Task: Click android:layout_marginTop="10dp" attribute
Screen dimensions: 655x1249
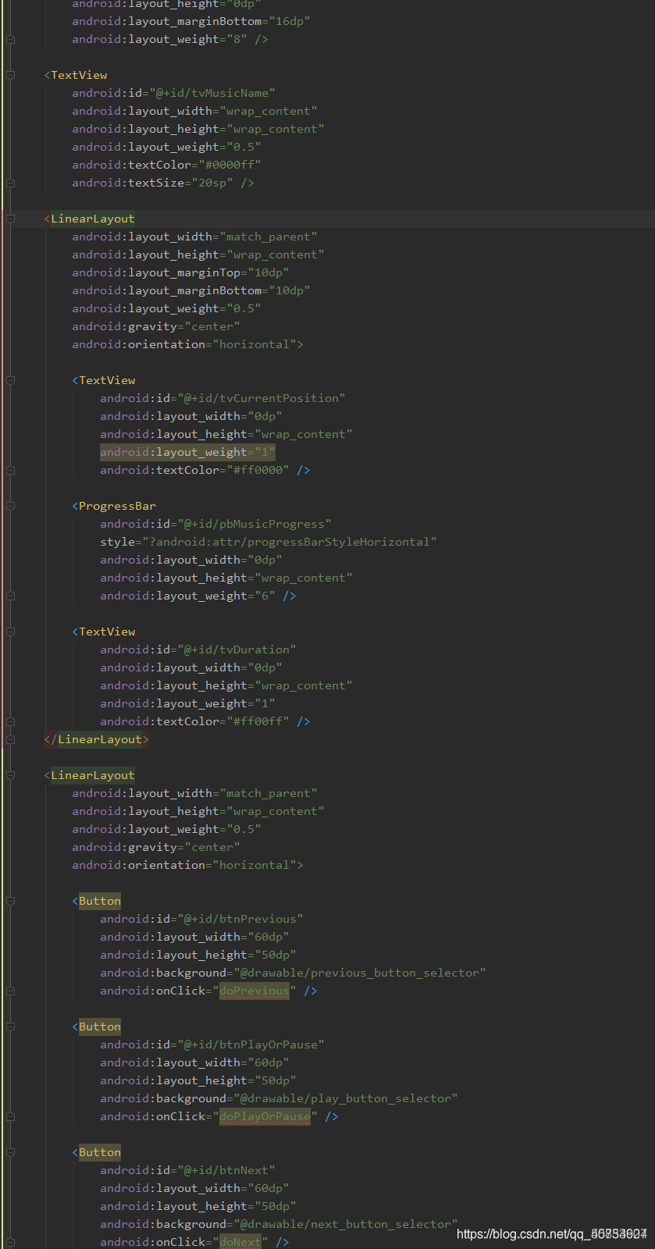Action: pyautogui.click(x=180, y=272)
